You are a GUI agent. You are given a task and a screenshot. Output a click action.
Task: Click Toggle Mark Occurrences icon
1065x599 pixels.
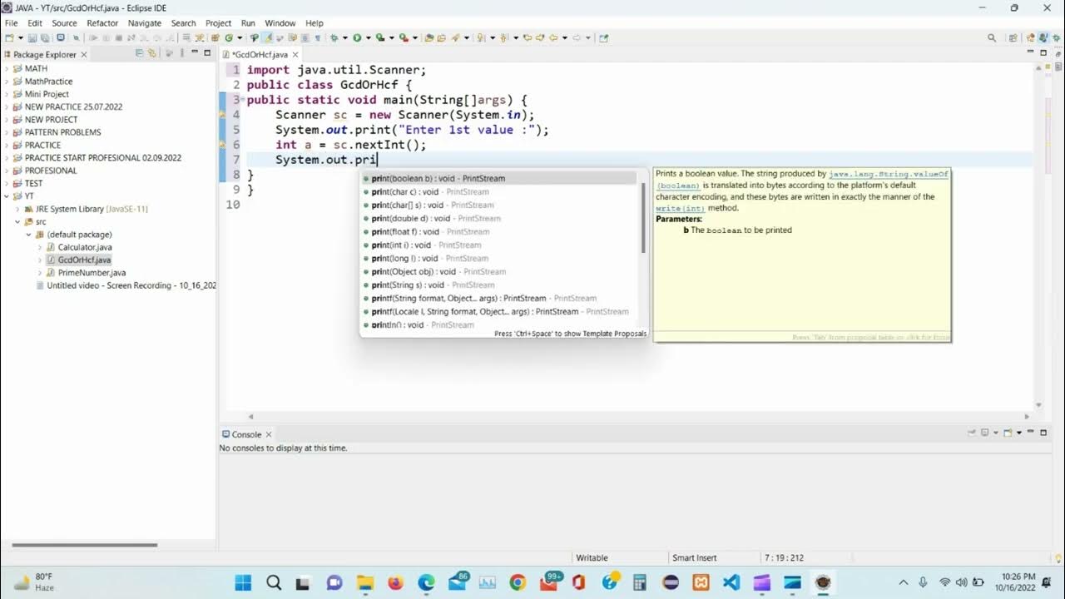pyautogui.click(x=268, y=37)
